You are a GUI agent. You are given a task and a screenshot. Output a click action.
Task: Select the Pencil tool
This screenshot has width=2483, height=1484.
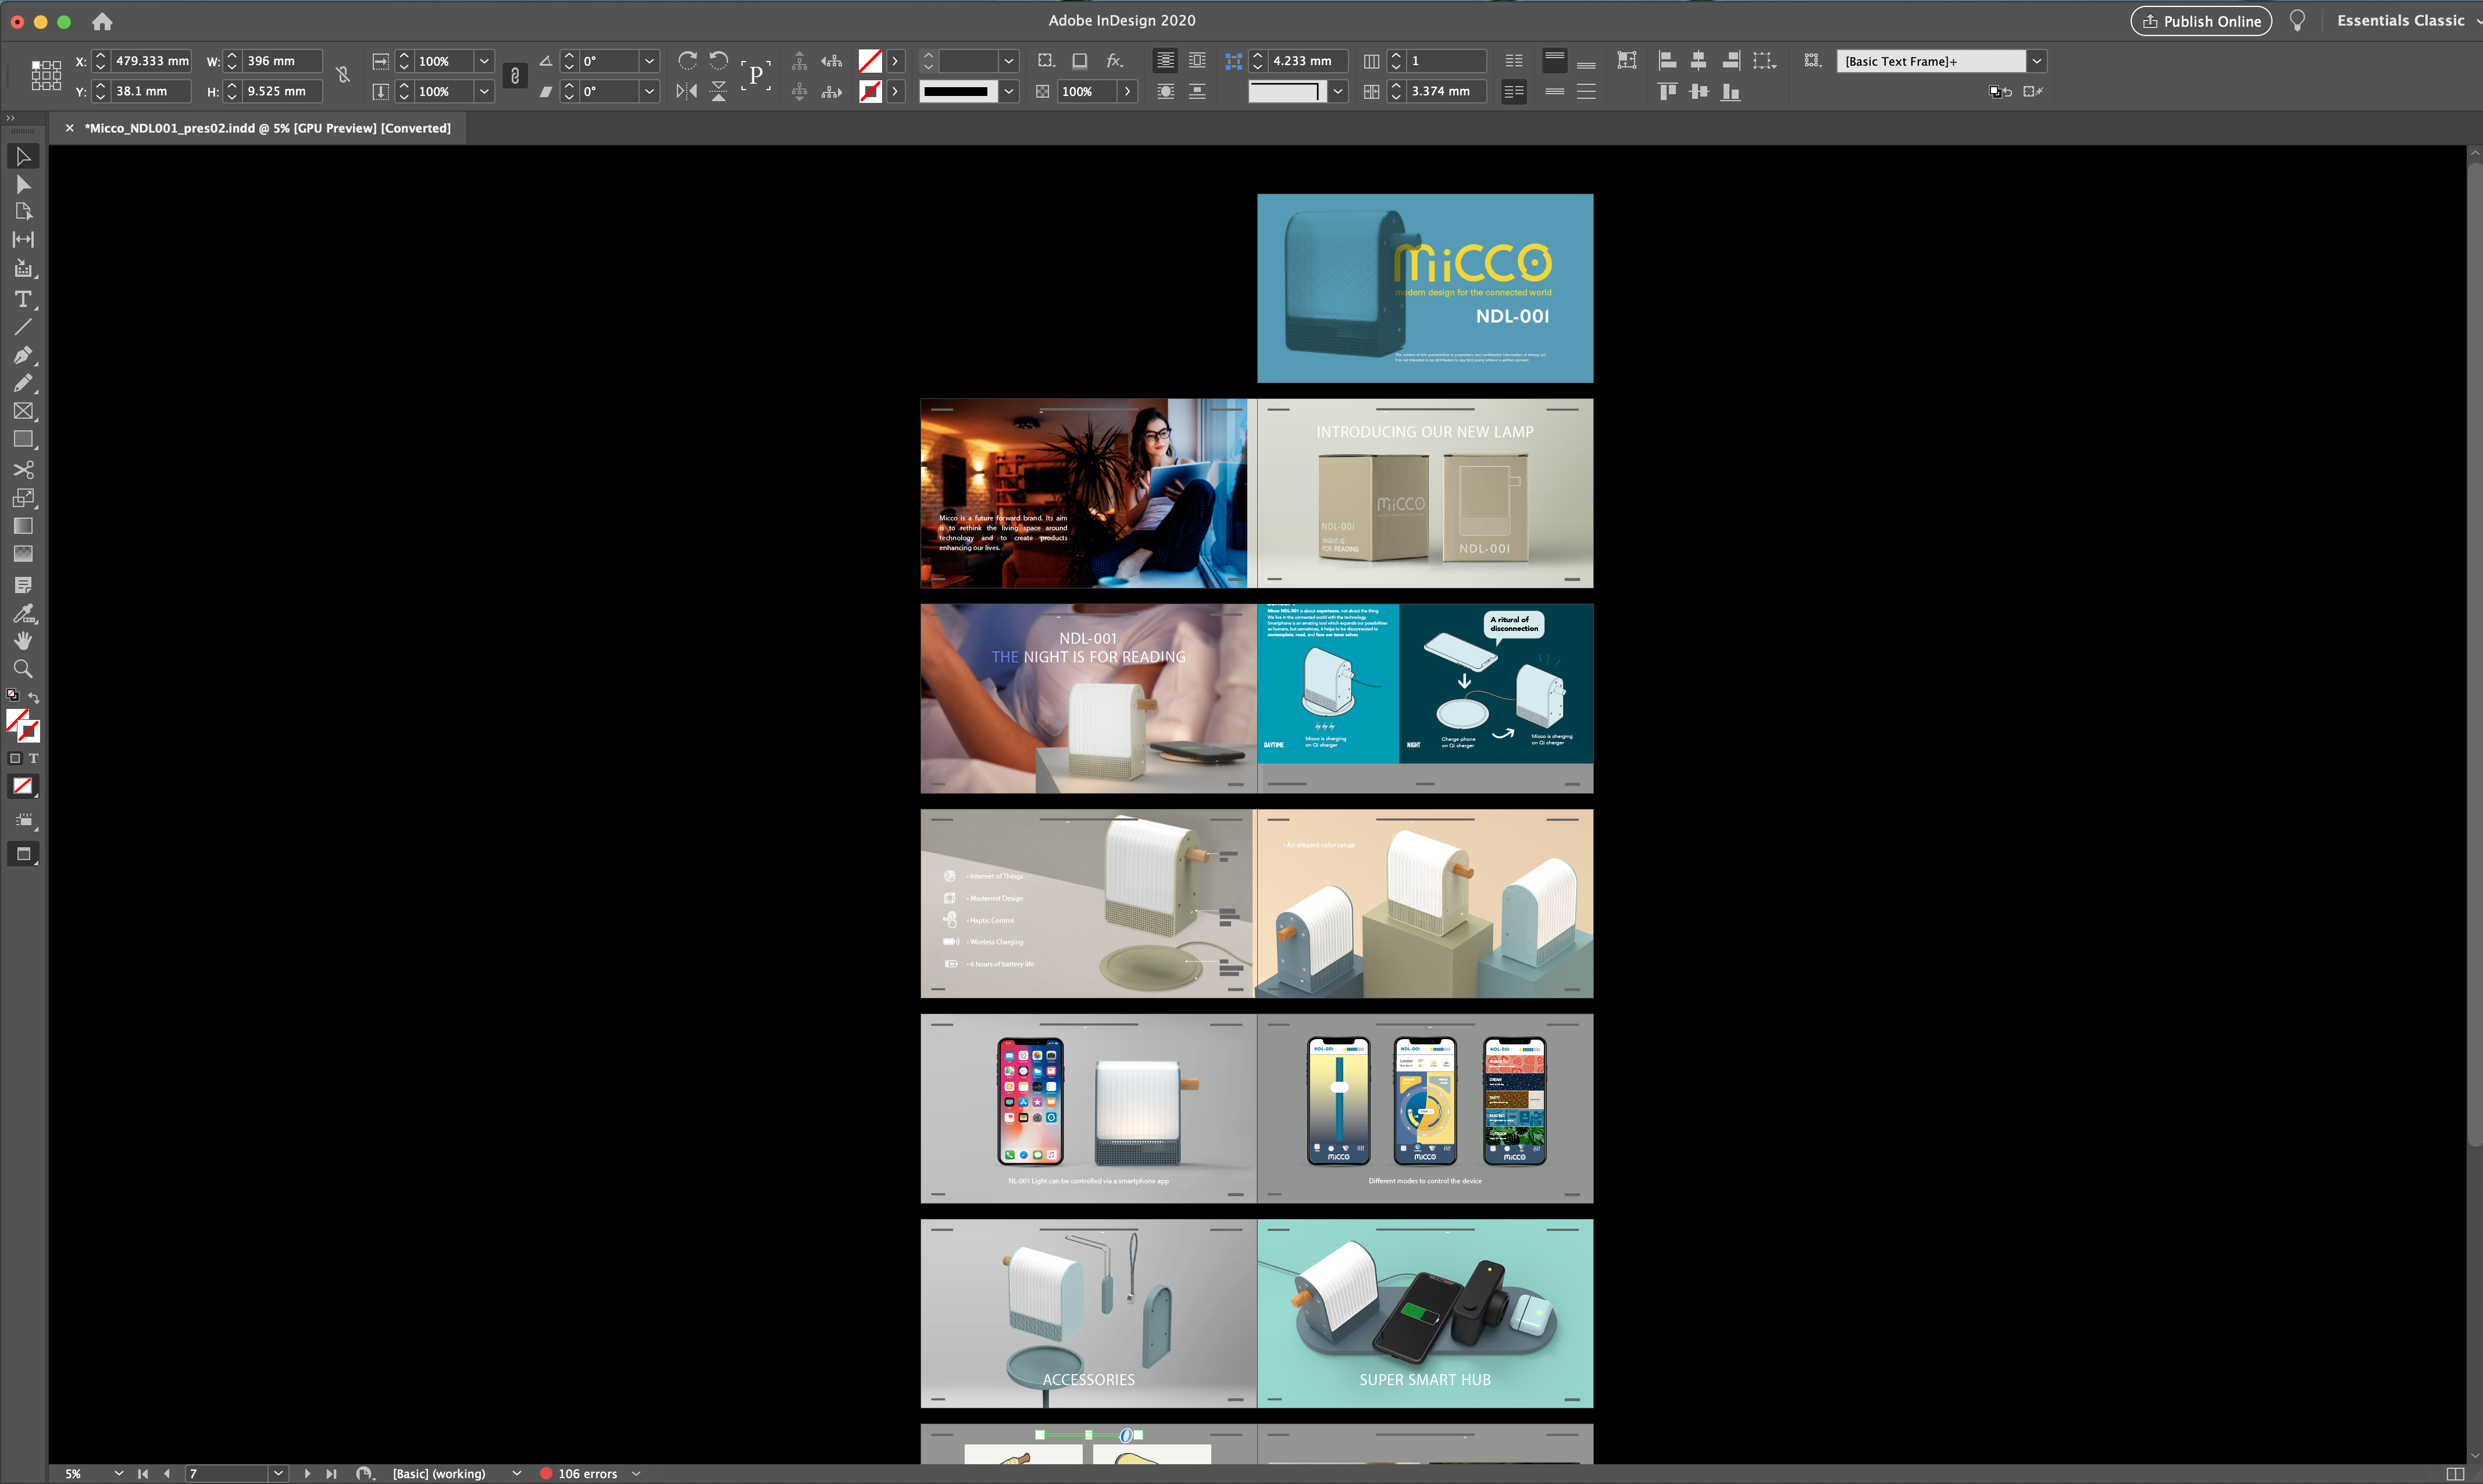coord(23,383)
